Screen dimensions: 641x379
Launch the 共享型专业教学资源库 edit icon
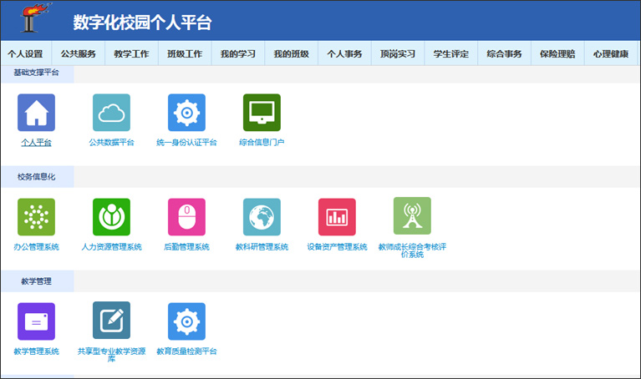[111, 321]
